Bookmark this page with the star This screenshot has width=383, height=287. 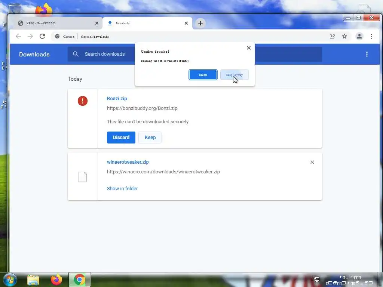[x=344, y=36]
